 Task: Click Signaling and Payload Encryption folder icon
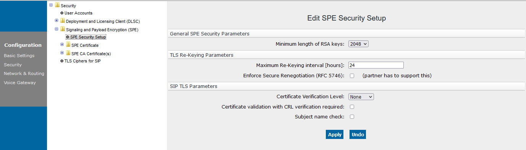click(x=63, y=29)
